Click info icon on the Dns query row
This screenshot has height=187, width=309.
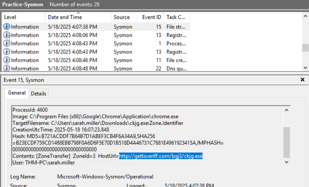click(x=7, y=68)
